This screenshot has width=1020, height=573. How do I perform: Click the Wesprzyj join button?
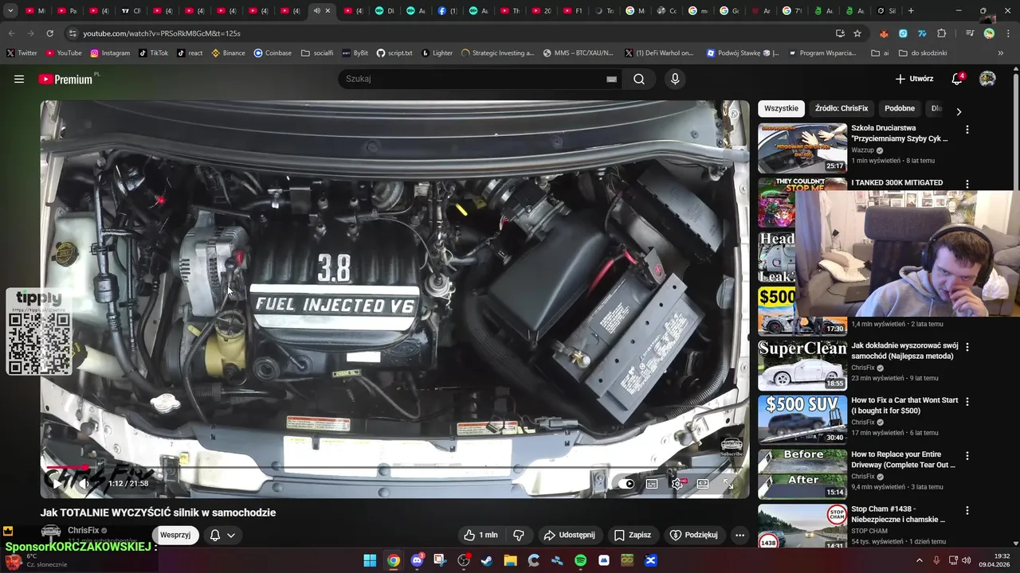coord(175,535)
